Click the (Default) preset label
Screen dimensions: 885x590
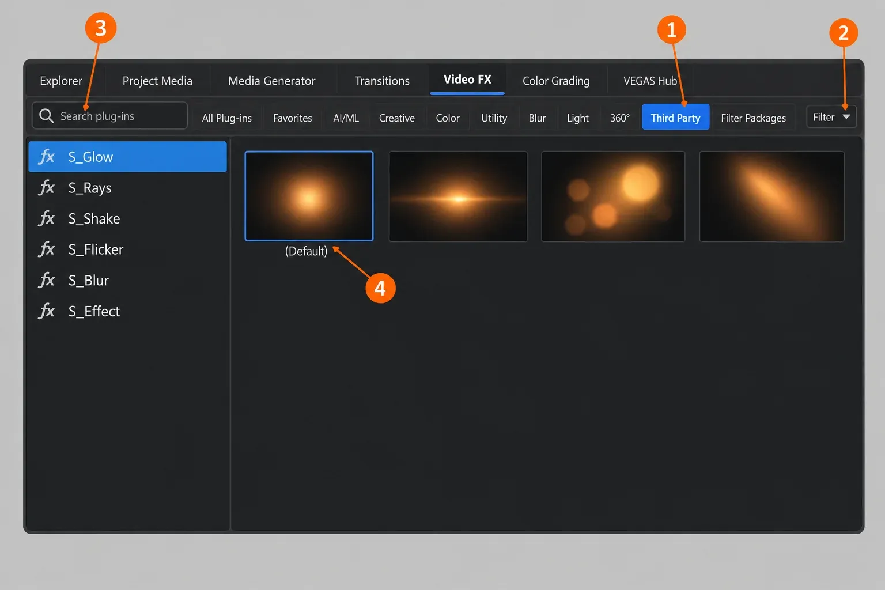click(x=306, y=251)
